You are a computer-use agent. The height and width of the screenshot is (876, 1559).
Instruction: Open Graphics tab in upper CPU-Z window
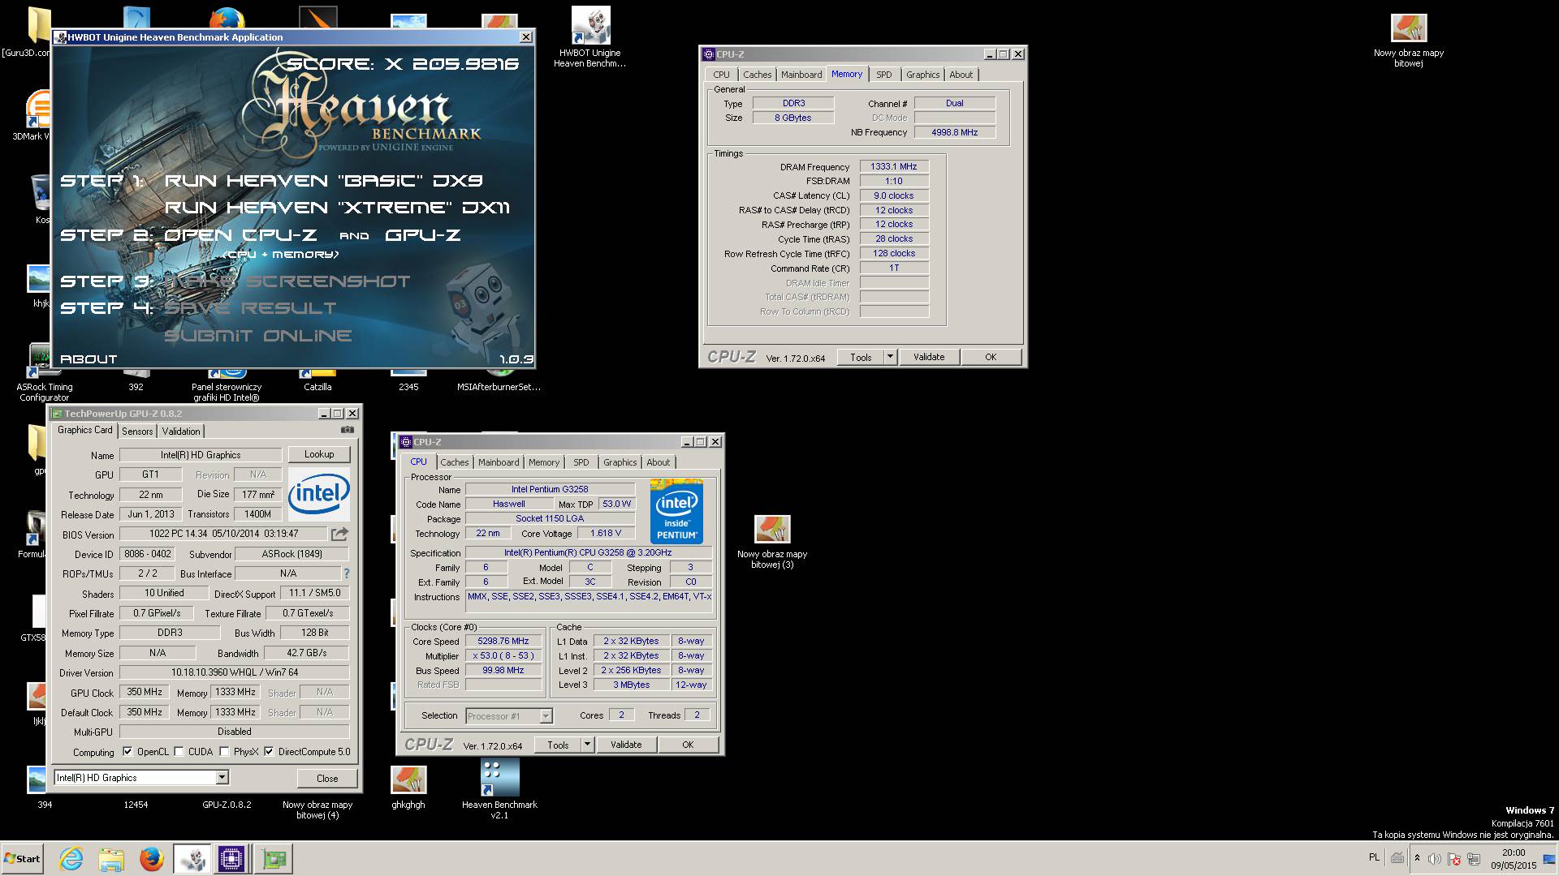[x=922, y=75]
